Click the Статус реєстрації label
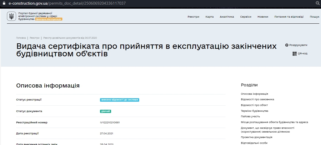This screenshot has height=145, width=321. 29,100
